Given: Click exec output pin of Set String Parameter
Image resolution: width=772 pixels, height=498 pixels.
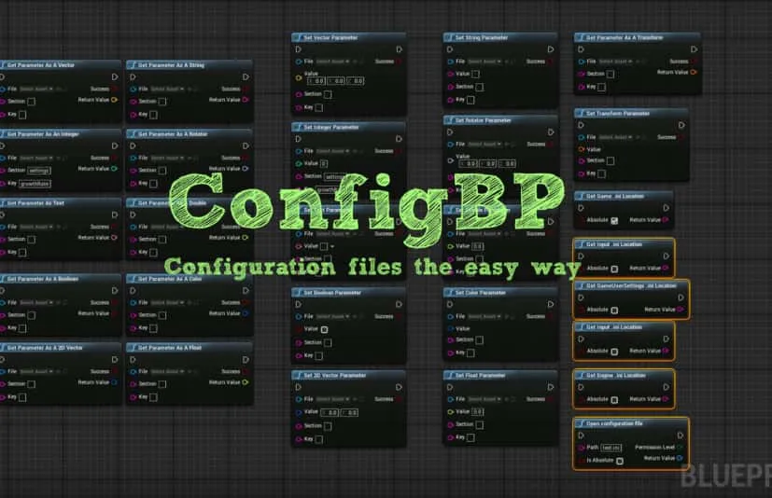Looking at the screenshot, I should [x=551, y=49].
